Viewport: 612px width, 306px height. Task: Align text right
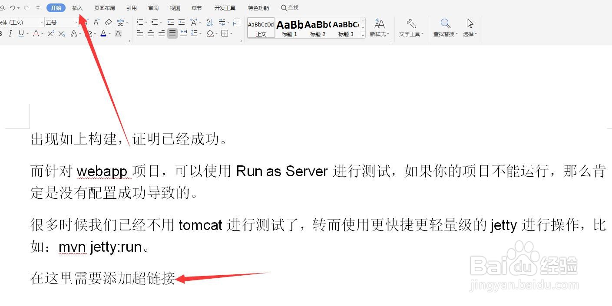162,33
